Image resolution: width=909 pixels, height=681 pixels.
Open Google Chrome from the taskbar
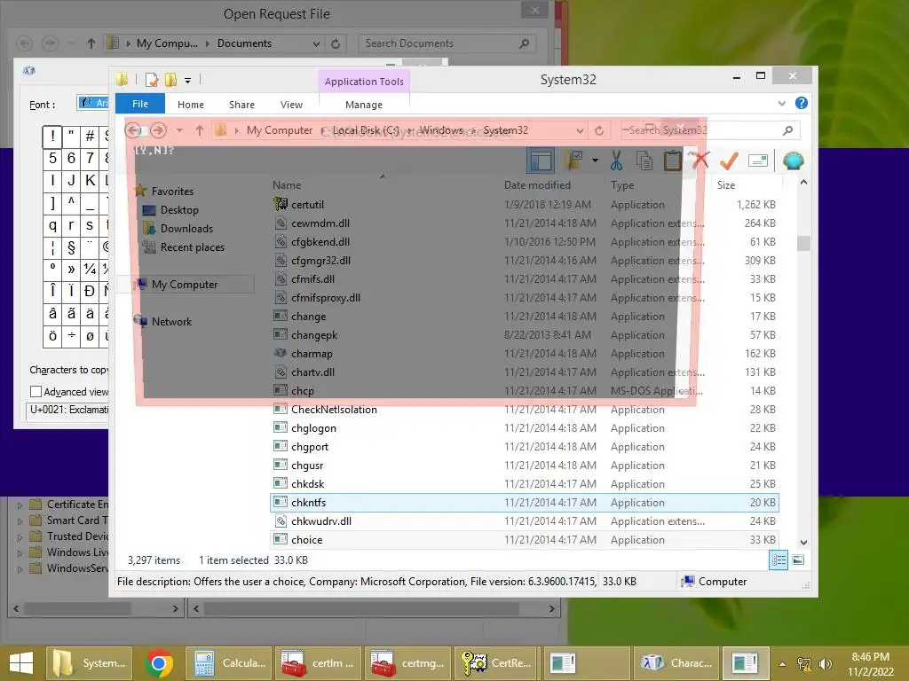159,663
